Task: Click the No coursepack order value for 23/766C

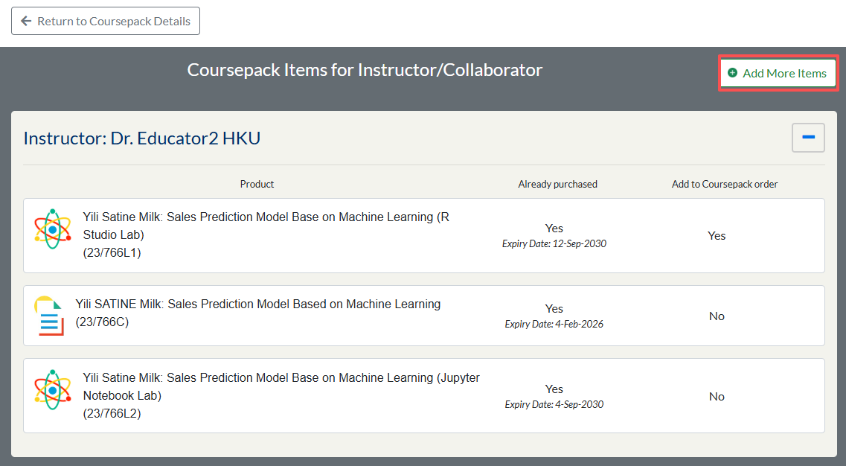Action: point(717,316)
